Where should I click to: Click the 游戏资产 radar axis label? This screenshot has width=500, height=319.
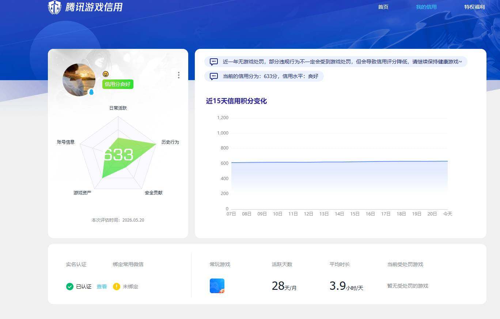[82, 193]
